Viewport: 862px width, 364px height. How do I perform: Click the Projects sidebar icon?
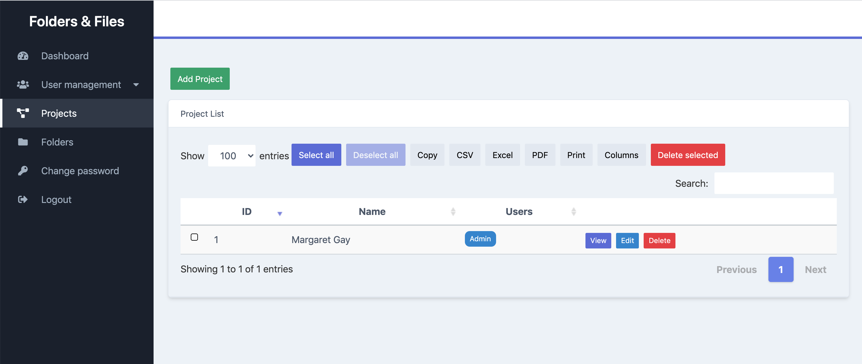[x=22, y=114]
